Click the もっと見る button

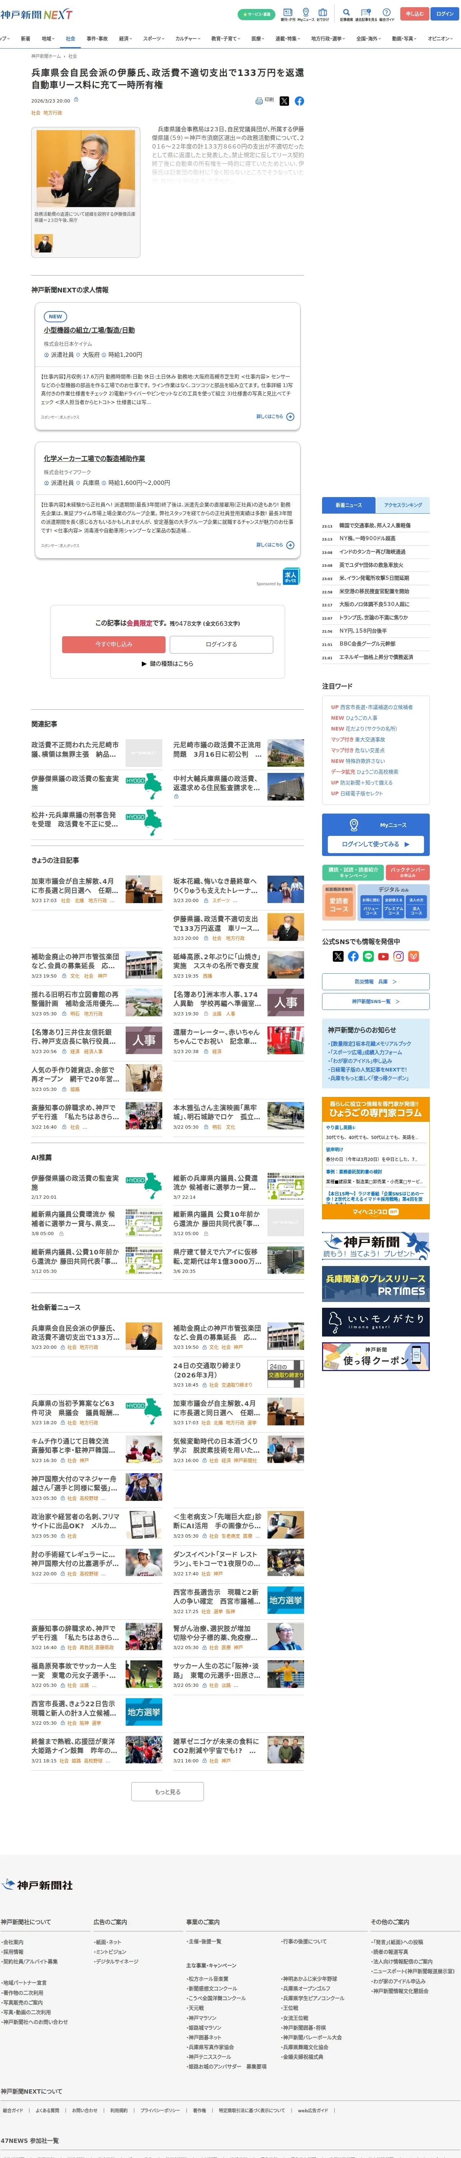pyautogui.click(x=167, y=1792)
